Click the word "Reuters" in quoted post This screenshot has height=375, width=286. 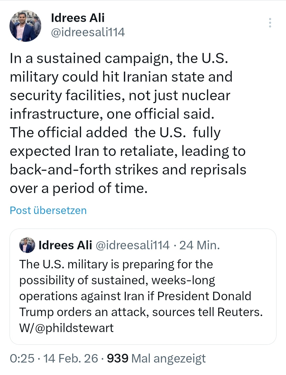click(x=239, y=312)
